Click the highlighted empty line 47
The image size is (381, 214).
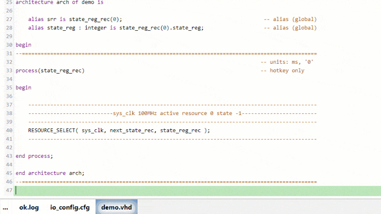tap(197, 190)
